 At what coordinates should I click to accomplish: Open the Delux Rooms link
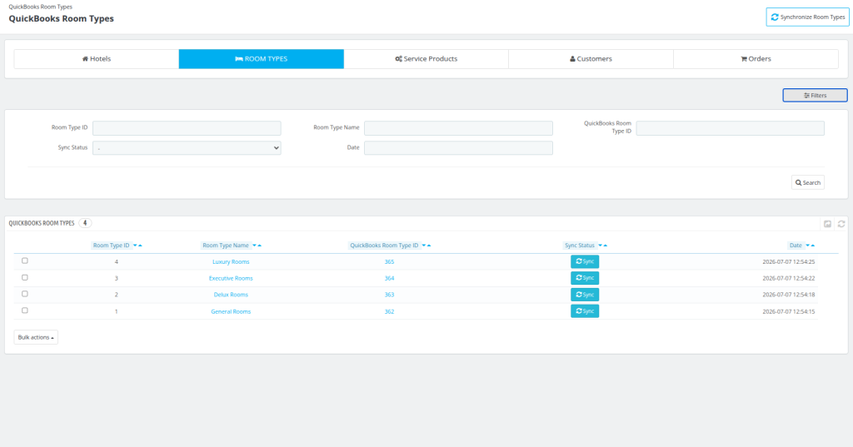[x=231, y=295]
